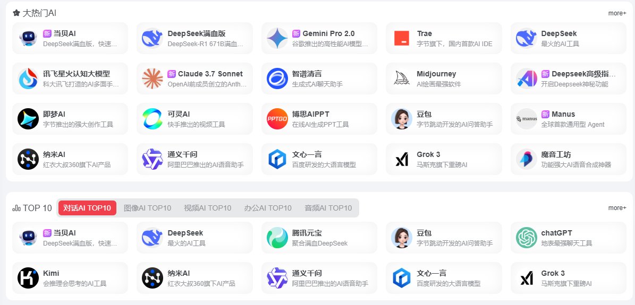
Task: Click text "聚合满血DeepSeek"
Action: click(x=319, y=243)
